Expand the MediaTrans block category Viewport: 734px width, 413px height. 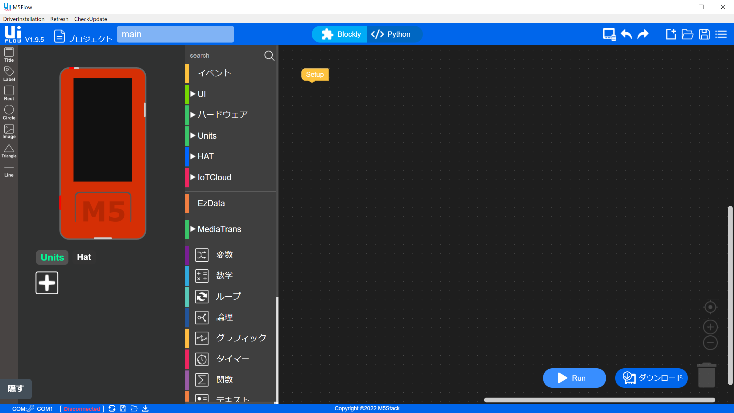pos(231,229)
